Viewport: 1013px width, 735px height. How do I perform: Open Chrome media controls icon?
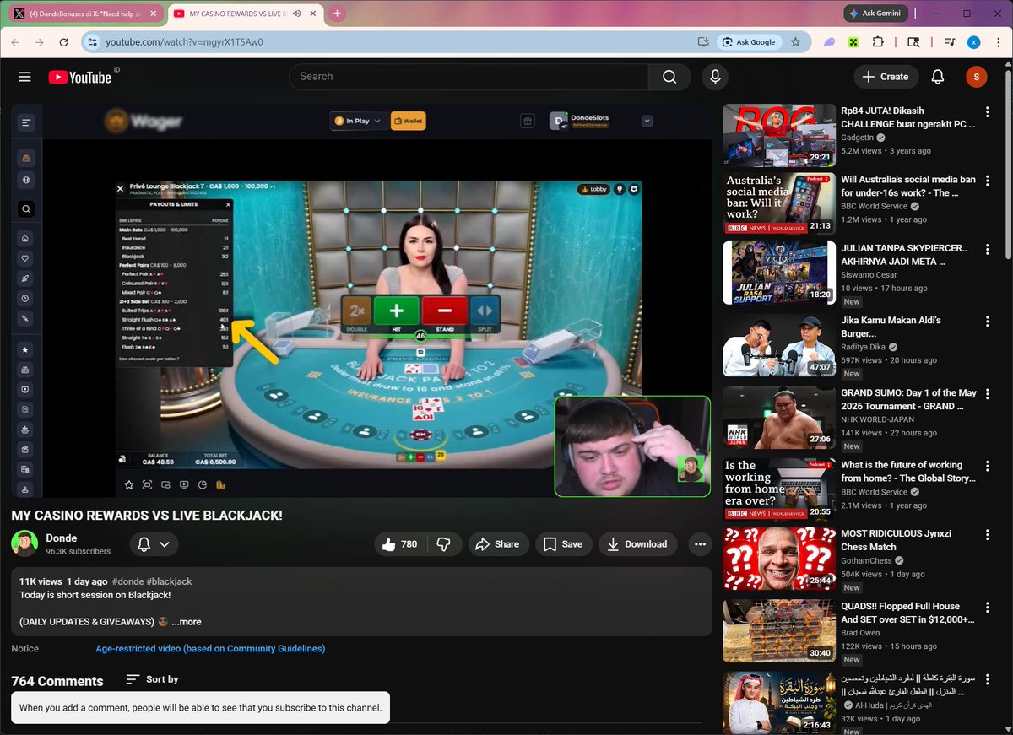pyautogui.click(x=950, y=42)
